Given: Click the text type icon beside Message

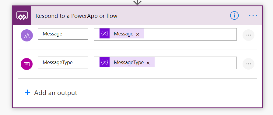Looking at the screenshot, I should (27, 35).
